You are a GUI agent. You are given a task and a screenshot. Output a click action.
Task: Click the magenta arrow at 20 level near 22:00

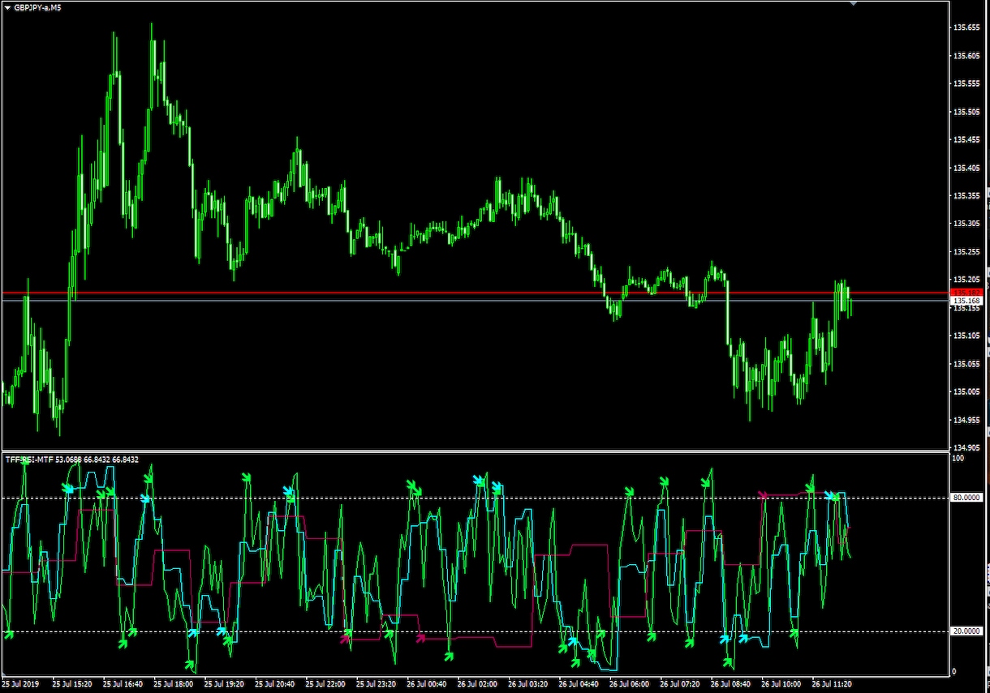coord(344,639)
